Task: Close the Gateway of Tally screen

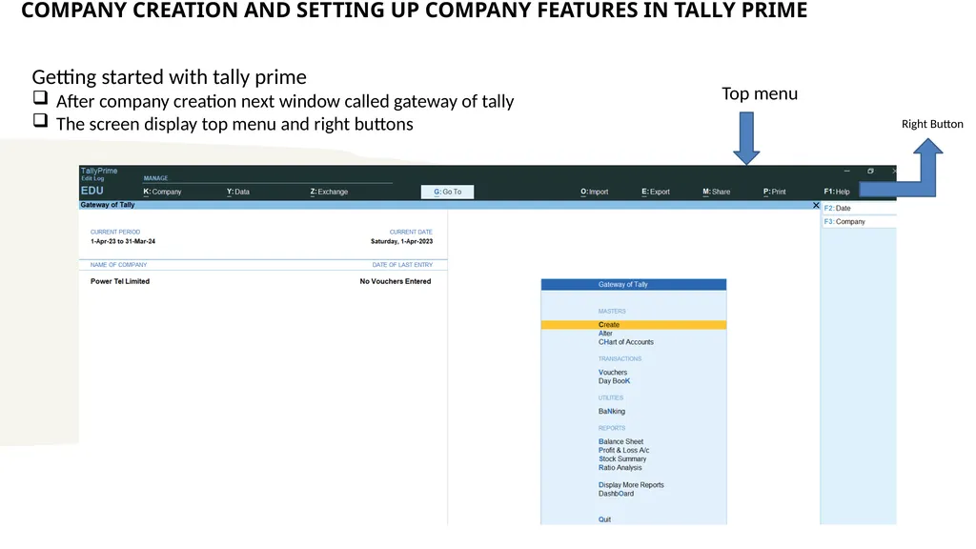Action: point(816,205)
